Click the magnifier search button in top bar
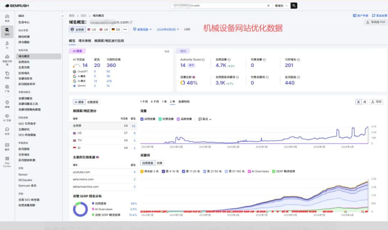The image size is (388, 230). pos(294,6)
